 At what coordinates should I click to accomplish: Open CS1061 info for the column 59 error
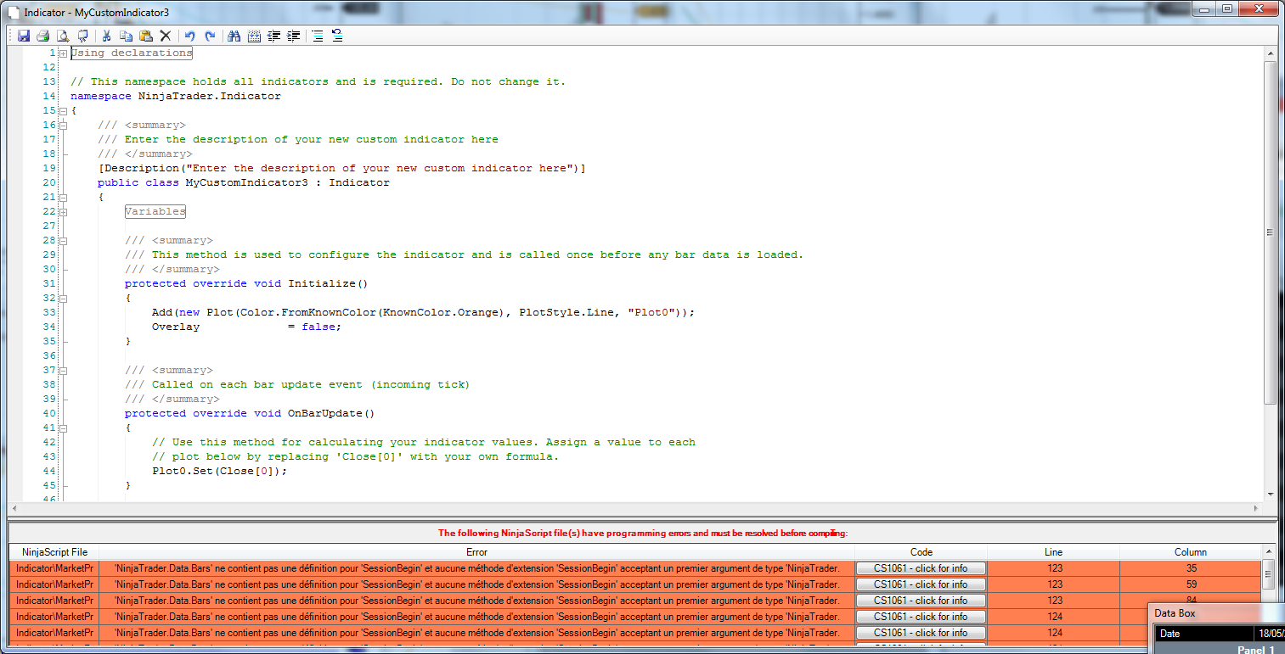[921, 584]
